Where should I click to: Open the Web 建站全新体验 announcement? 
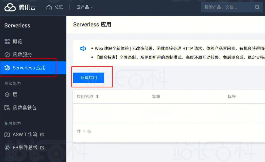click(180, 48)
